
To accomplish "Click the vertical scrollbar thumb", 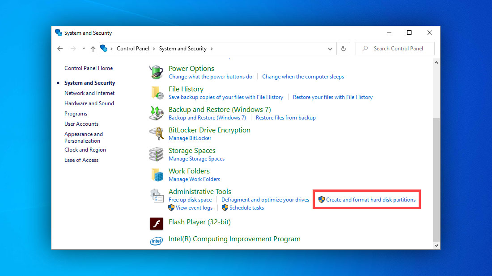I will (x=436, y=180).
